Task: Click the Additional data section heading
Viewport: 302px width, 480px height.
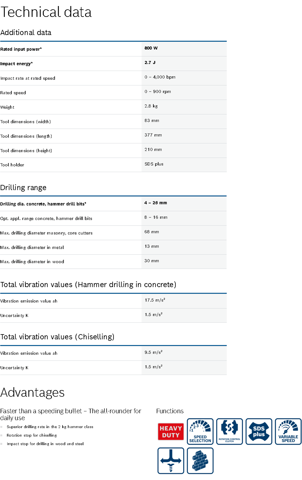Action: pos(26,33)
